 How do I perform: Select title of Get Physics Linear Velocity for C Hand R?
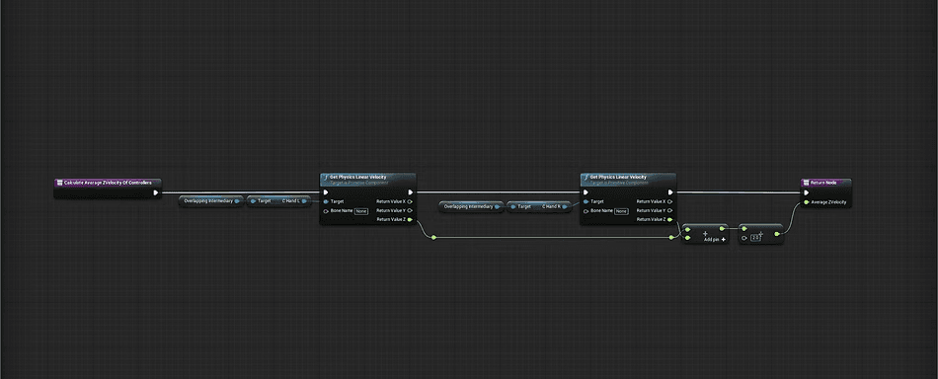(618, 177)
